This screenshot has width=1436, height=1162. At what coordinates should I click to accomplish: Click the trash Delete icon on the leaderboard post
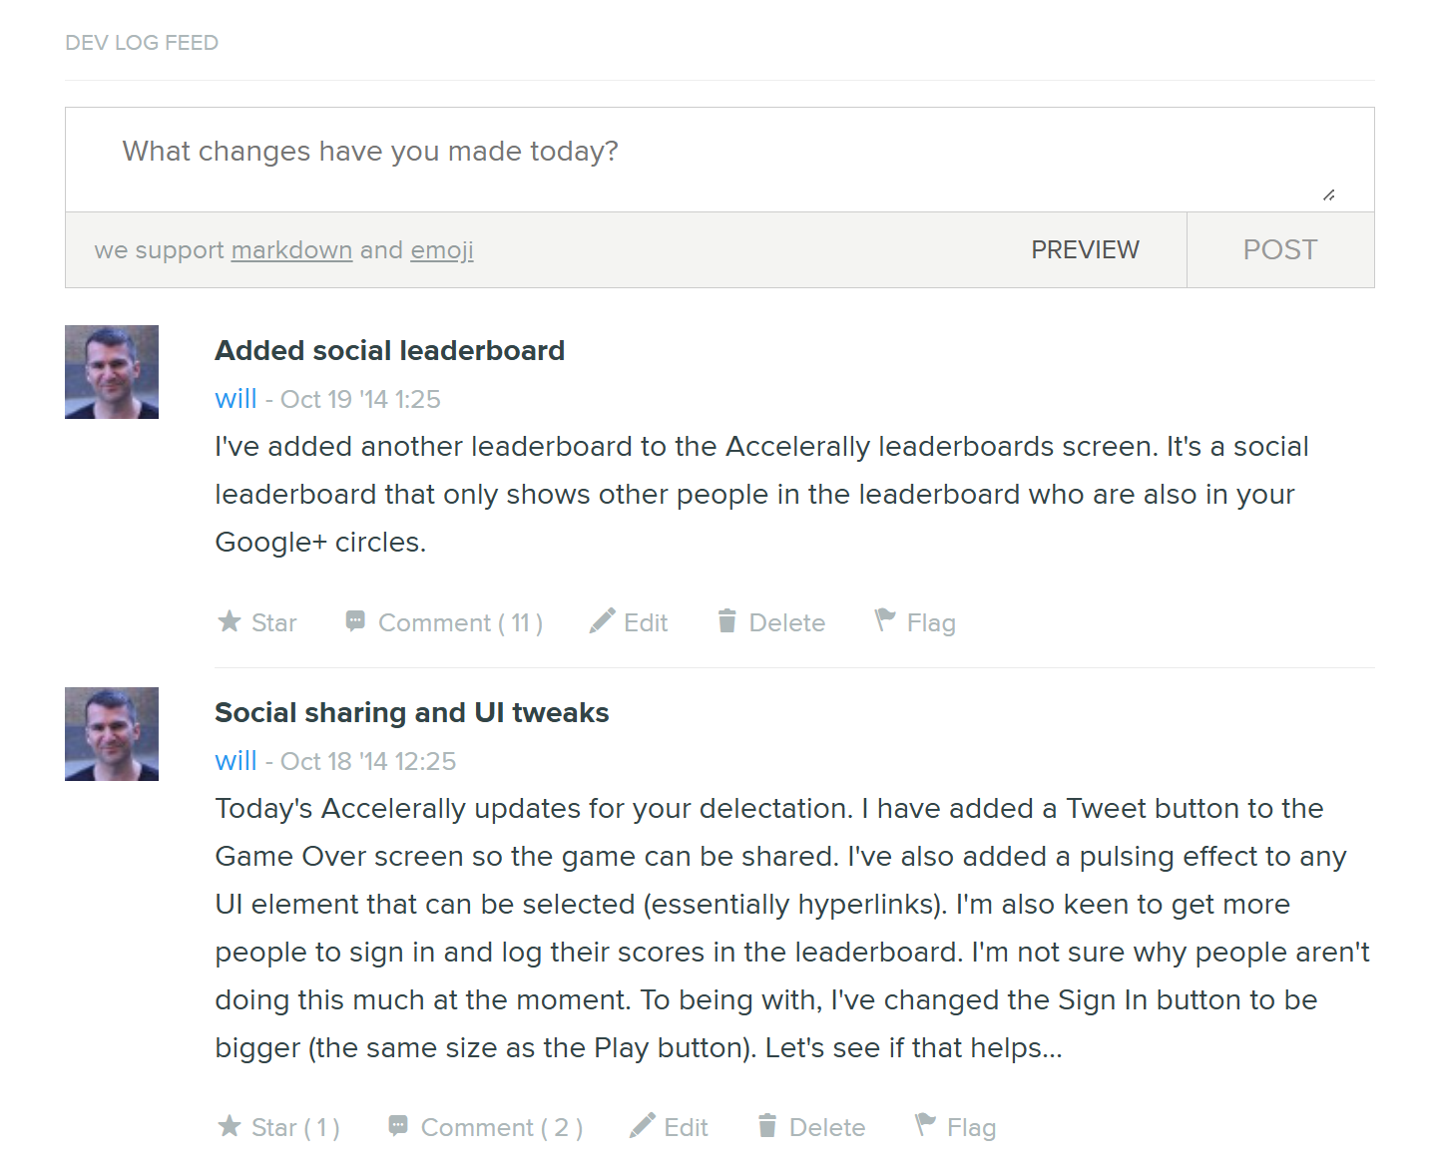tap(727, 621)
